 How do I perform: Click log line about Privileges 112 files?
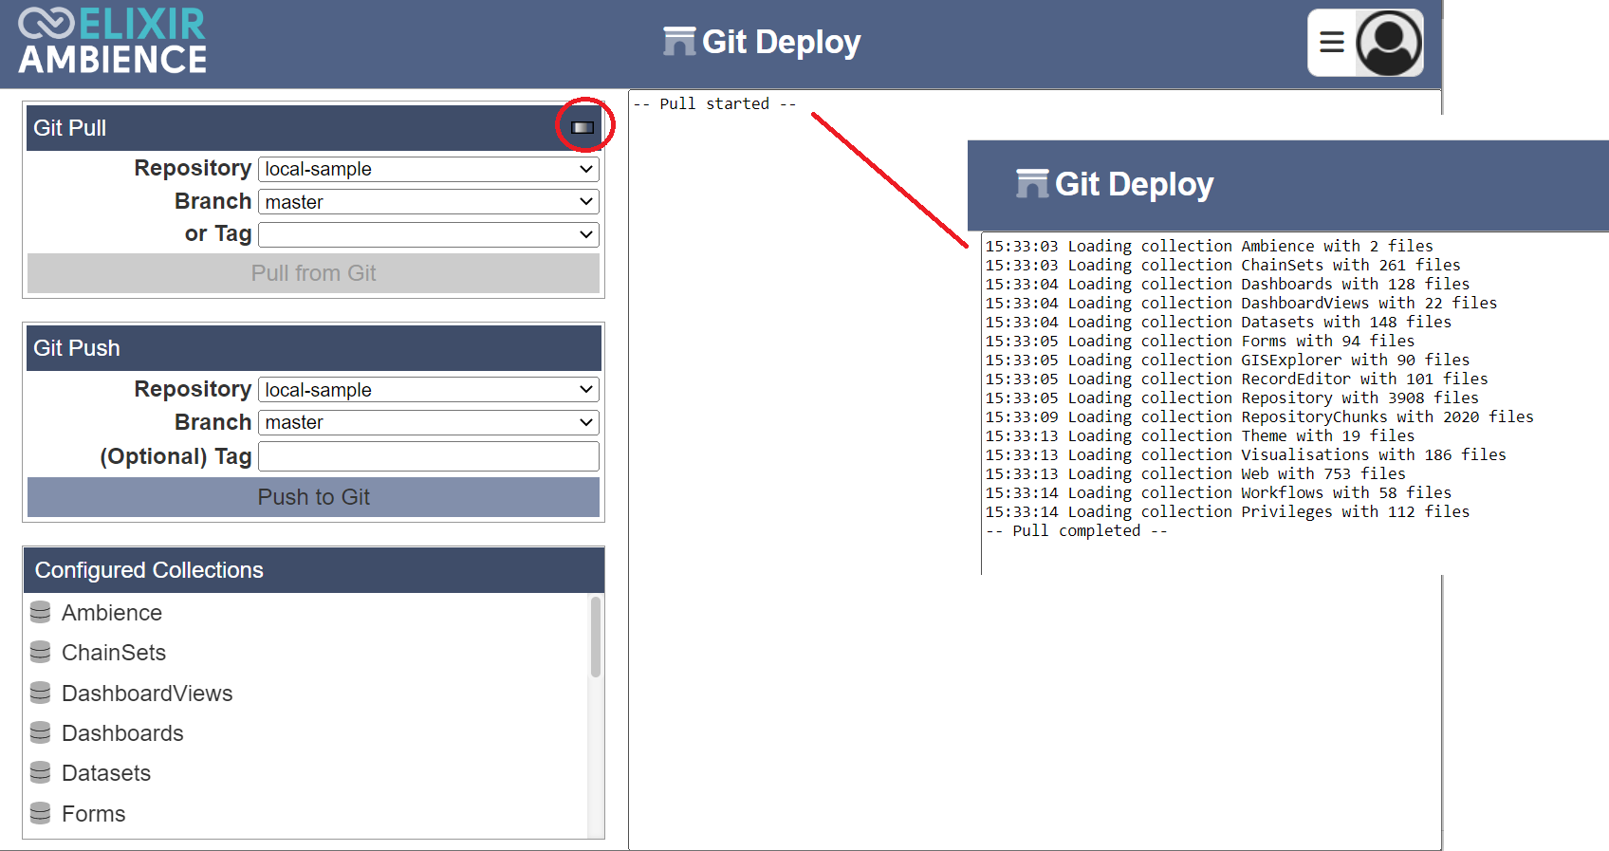1227,511
